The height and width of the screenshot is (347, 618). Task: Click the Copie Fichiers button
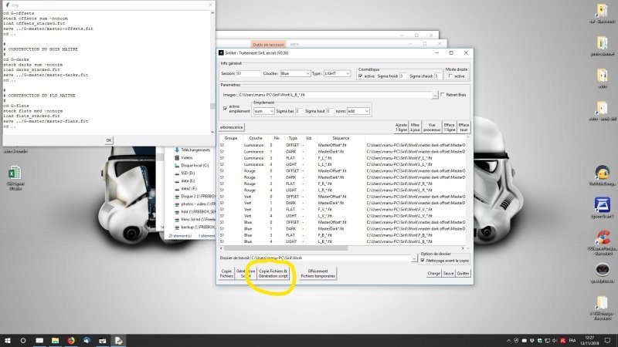pos(226,274)
